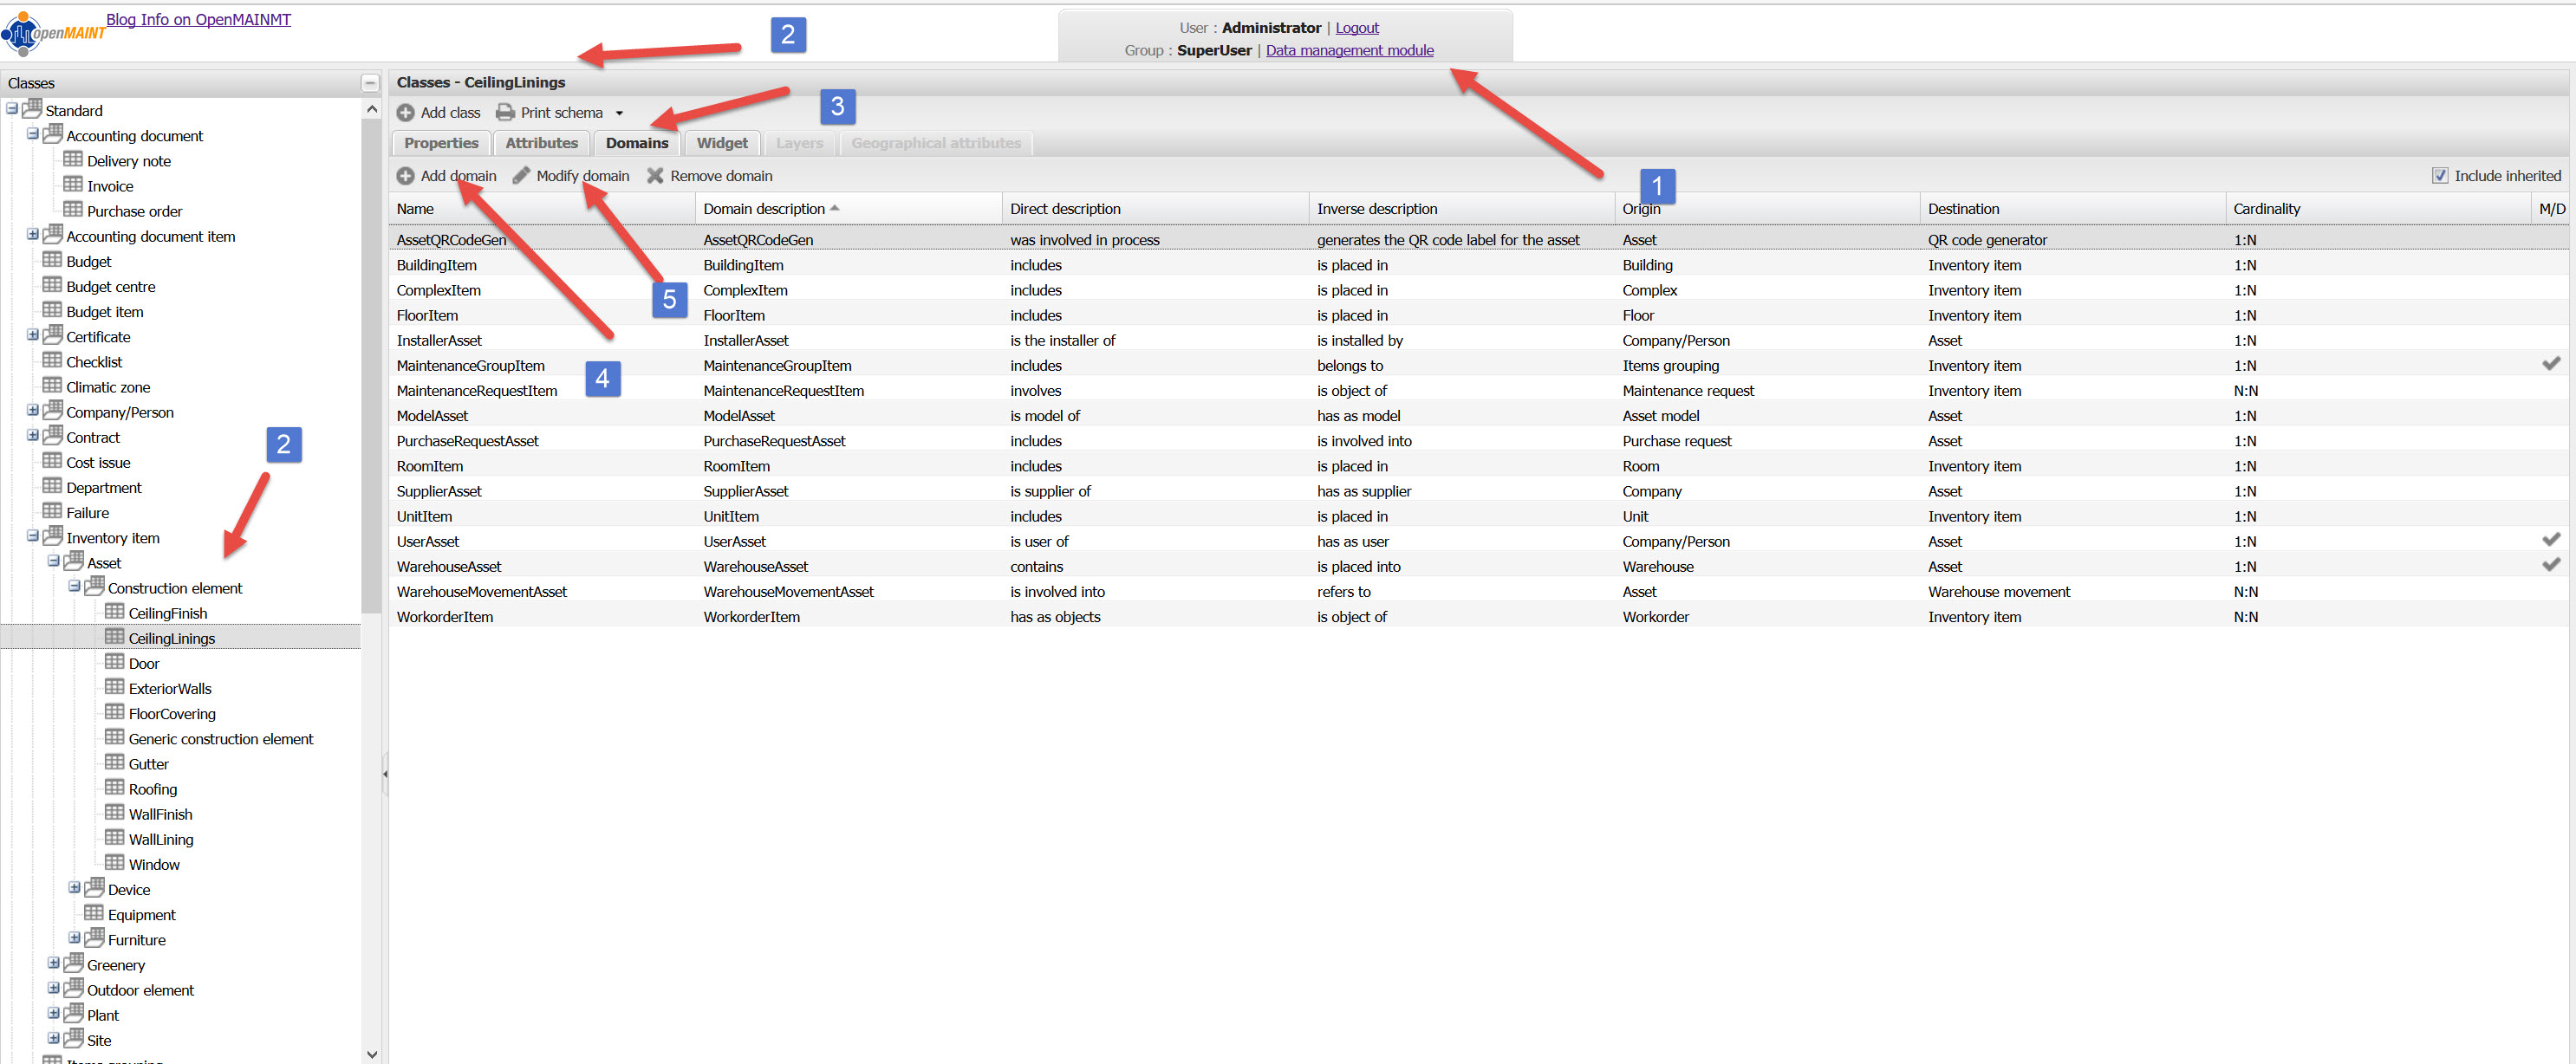Expand the Device tree node
Viewport: 2576px width, 1064px height.
pos(74,888)
